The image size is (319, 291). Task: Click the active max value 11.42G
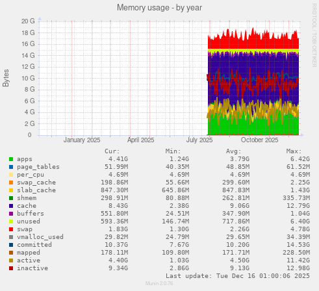[298, 260]
